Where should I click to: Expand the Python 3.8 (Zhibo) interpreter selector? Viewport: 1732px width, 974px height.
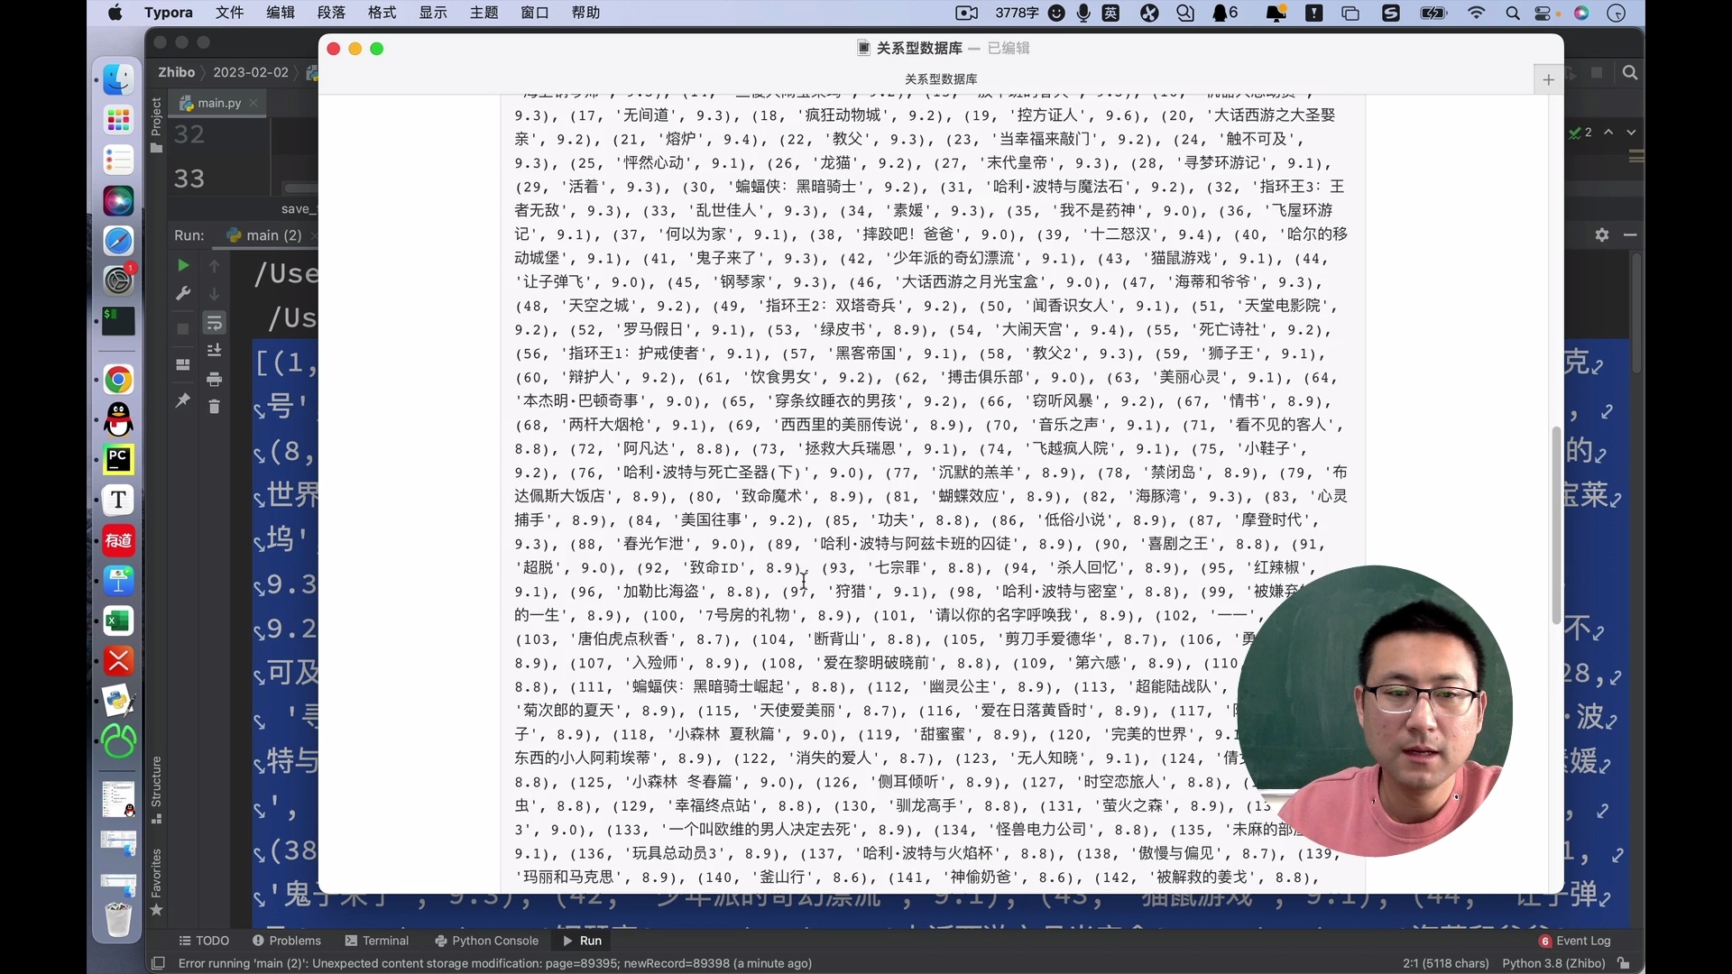(x=1553, y=963)
